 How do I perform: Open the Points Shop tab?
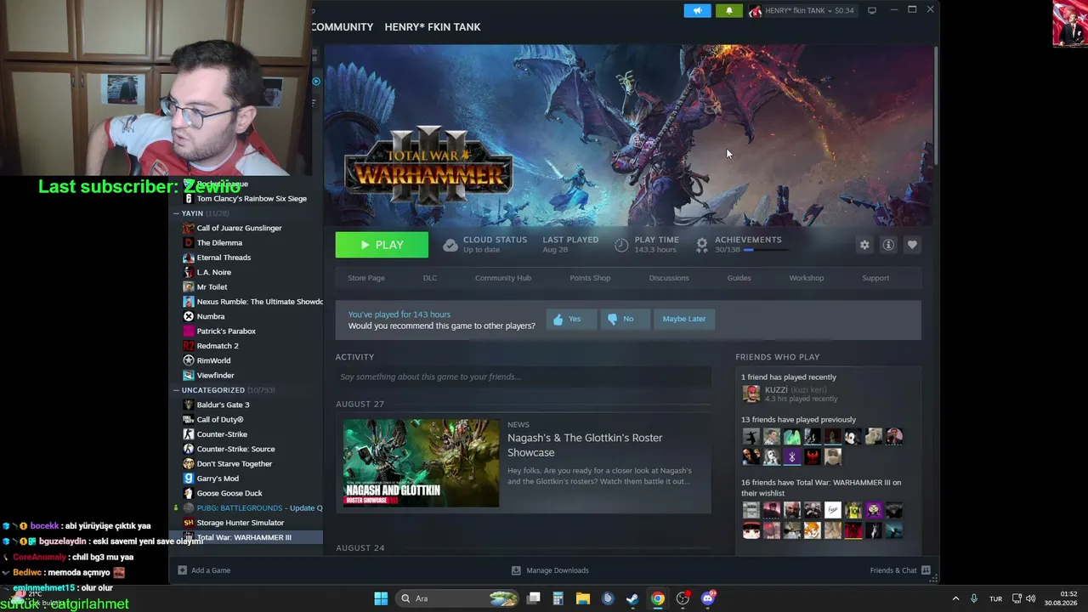click(x=590, y=278)
